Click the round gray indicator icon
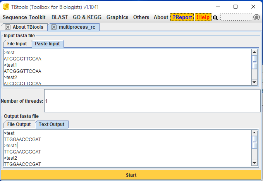This screenshot has height=181, width=263. click(x=256, y=17)
